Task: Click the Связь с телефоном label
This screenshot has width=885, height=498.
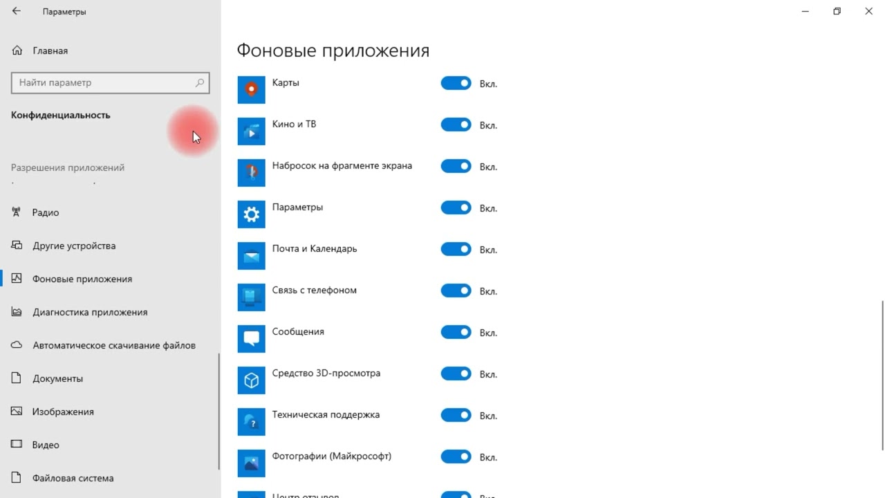Action: point(315,290)
